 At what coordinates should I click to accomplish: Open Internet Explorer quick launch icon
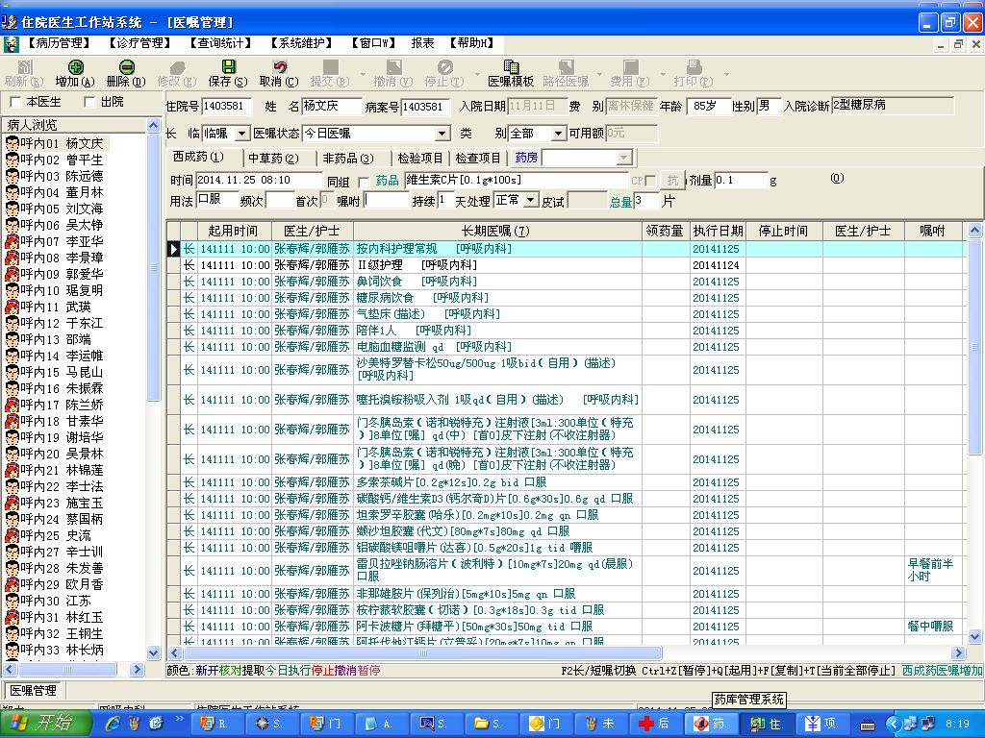click(113, 724)
